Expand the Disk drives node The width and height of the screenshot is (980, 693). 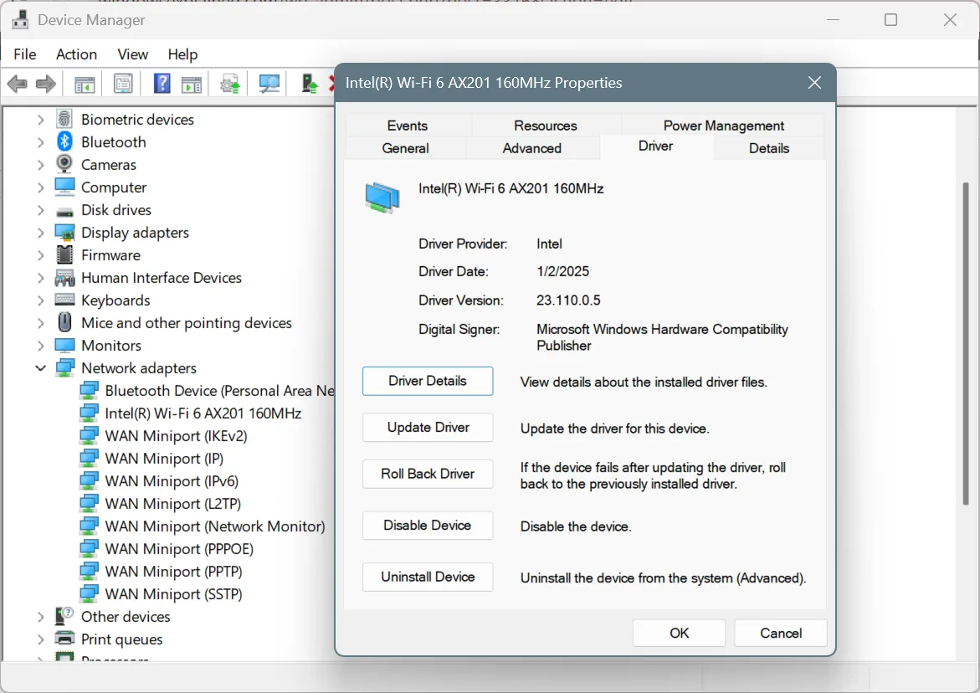coord(41,210)
